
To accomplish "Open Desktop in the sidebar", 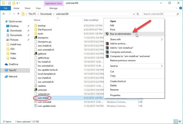I will pyautogui.click(x=14, y=26).
